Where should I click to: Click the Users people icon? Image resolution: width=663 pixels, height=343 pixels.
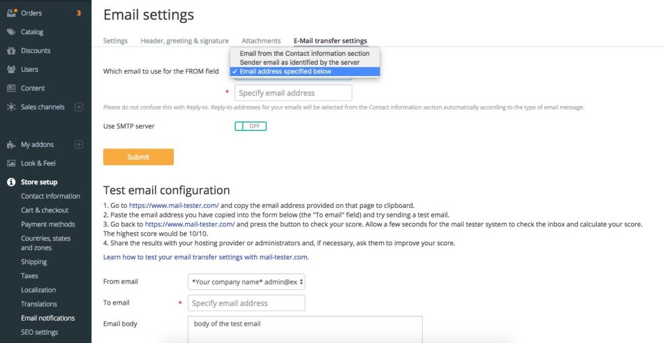[11, 69]
